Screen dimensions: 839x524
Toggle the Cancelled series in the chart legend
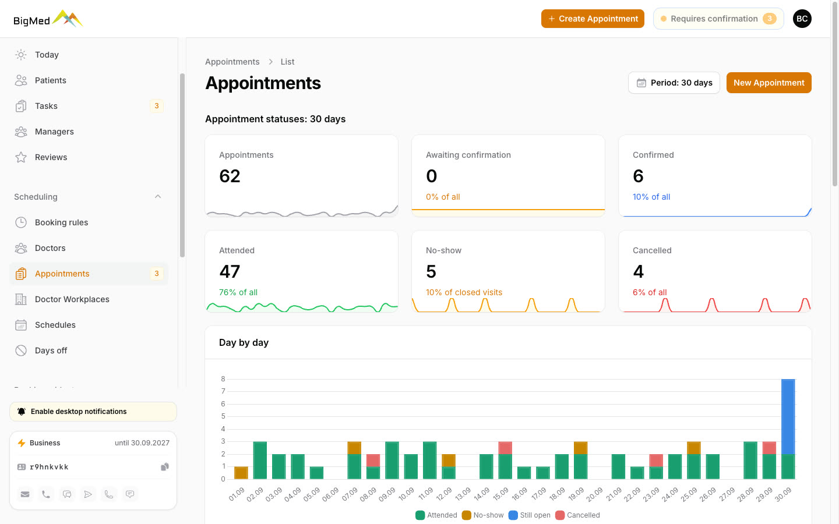coord(577,515)
